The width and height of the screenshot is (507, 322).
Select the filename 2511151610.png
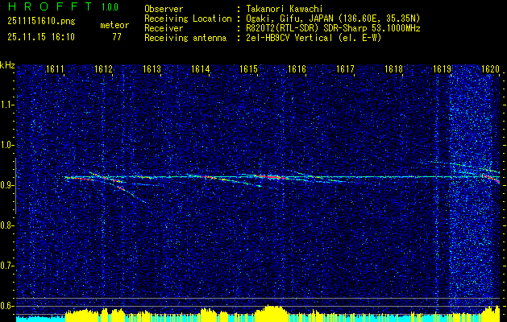pyautogui.click(x=41, y=22)
